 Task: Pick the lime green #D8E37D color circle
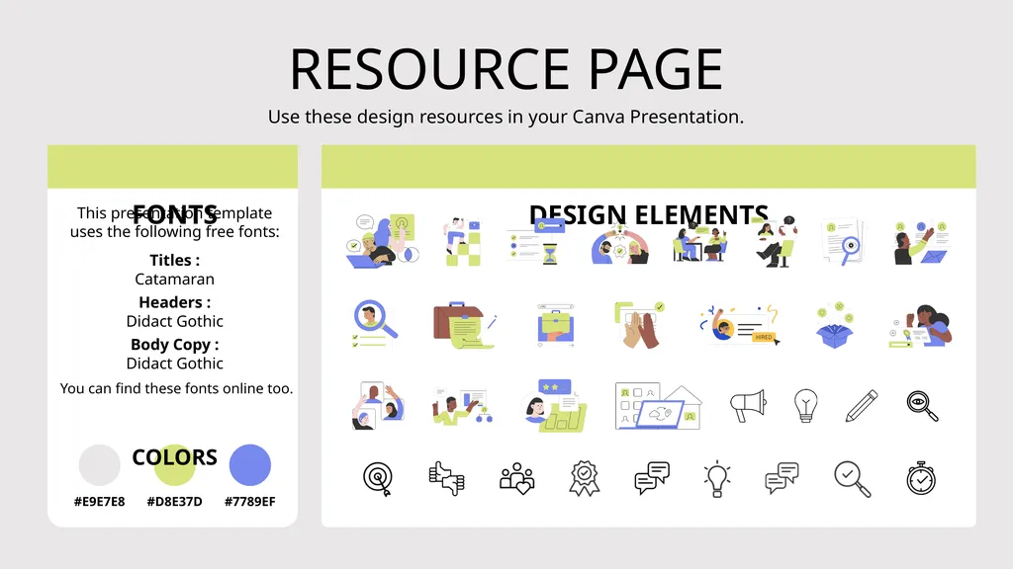[x=174, y=464]
